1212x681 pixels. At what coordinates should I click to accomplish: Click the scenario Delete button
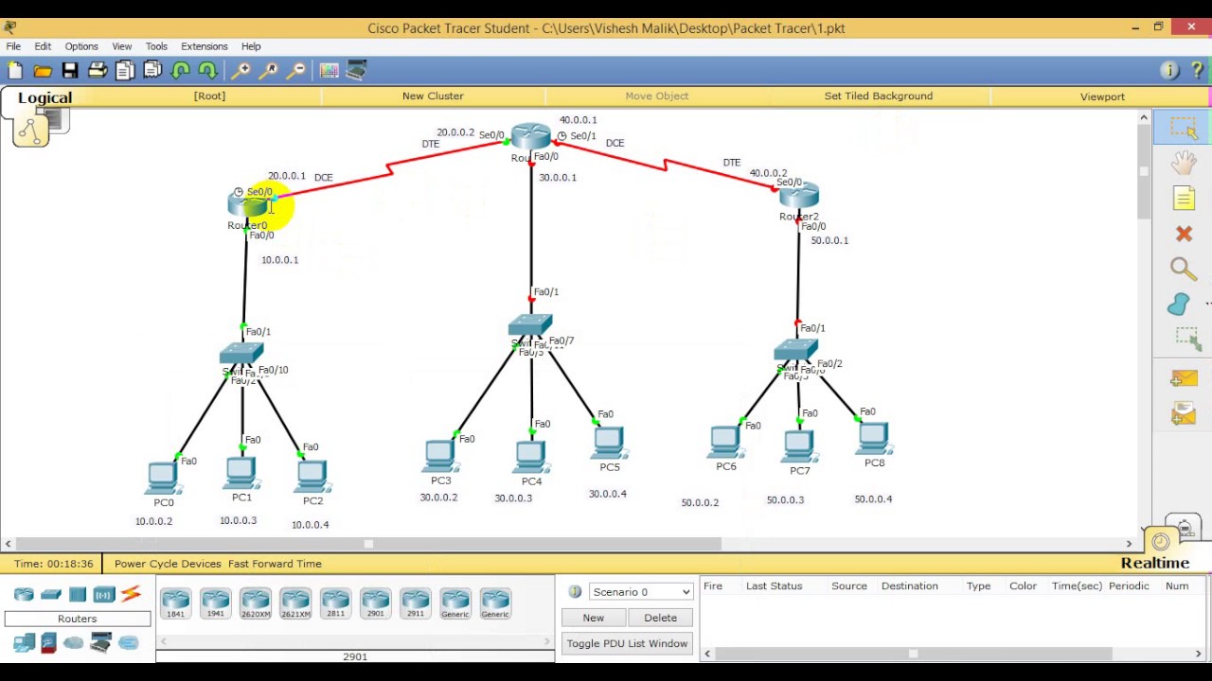click(661, 618)
